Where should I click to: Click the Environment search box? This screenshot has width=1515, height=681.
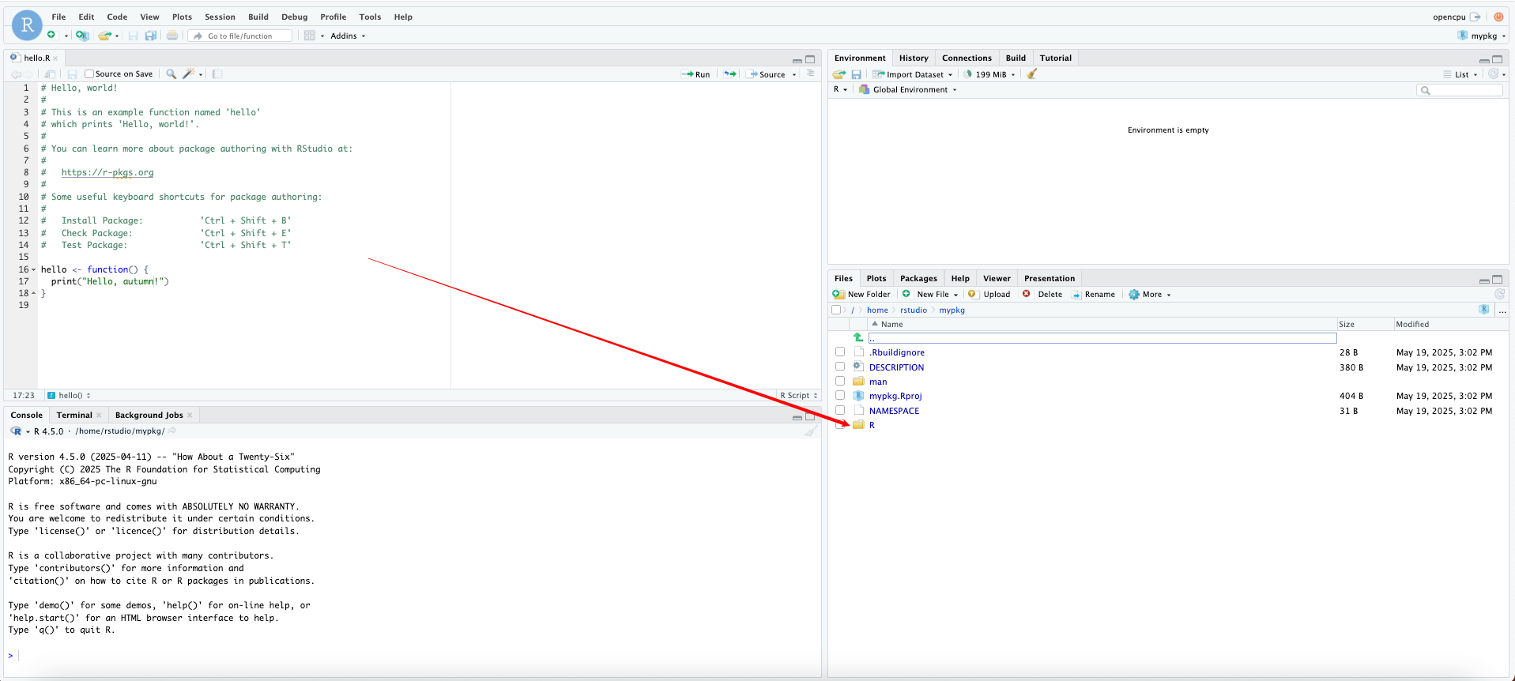coord(1460,90)
